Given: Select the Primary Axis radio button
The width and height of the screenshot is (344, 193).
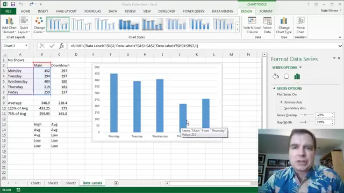Looking at the screenshot, I should pos(282,102).
